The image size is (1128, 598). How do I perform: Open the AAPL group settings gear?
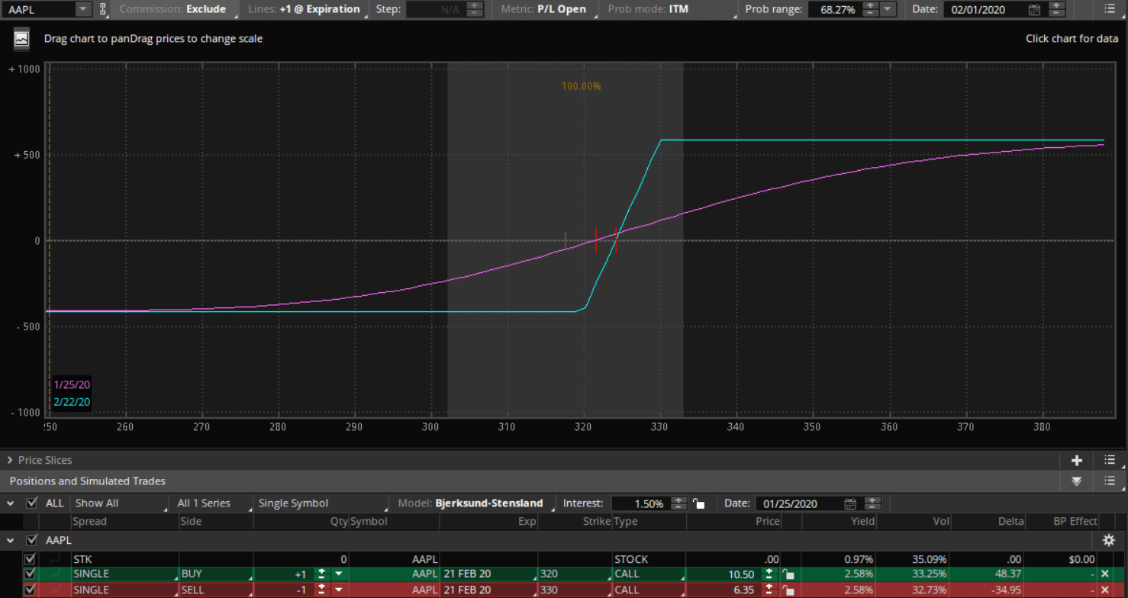pyautogui.click(x=1109, y=540)
